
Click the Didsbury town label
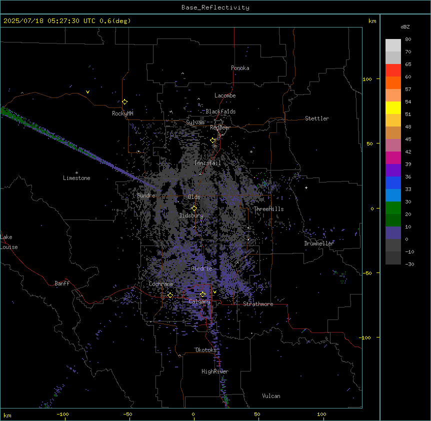[191, 215]
